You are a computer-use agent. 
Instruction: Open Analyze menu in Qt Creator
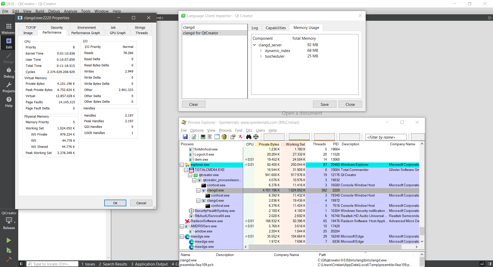coord(71,11)
